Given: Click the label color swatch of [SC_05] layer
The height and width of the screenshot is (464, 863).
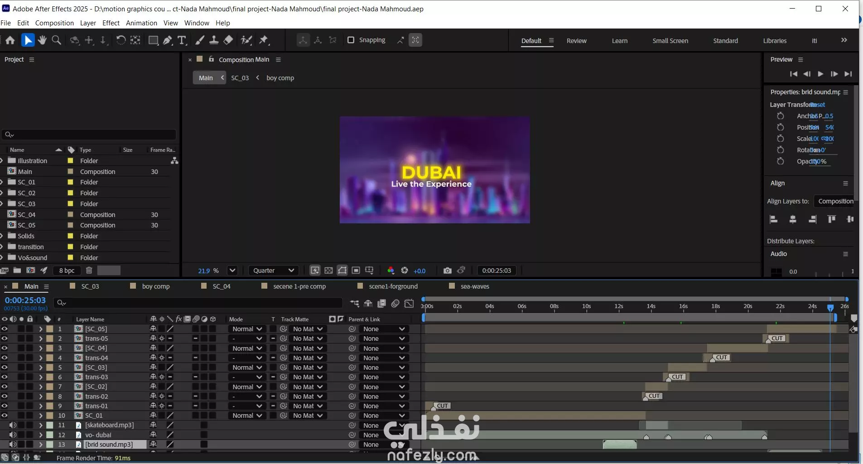Looking at the screenshot, I should (50, 329).
